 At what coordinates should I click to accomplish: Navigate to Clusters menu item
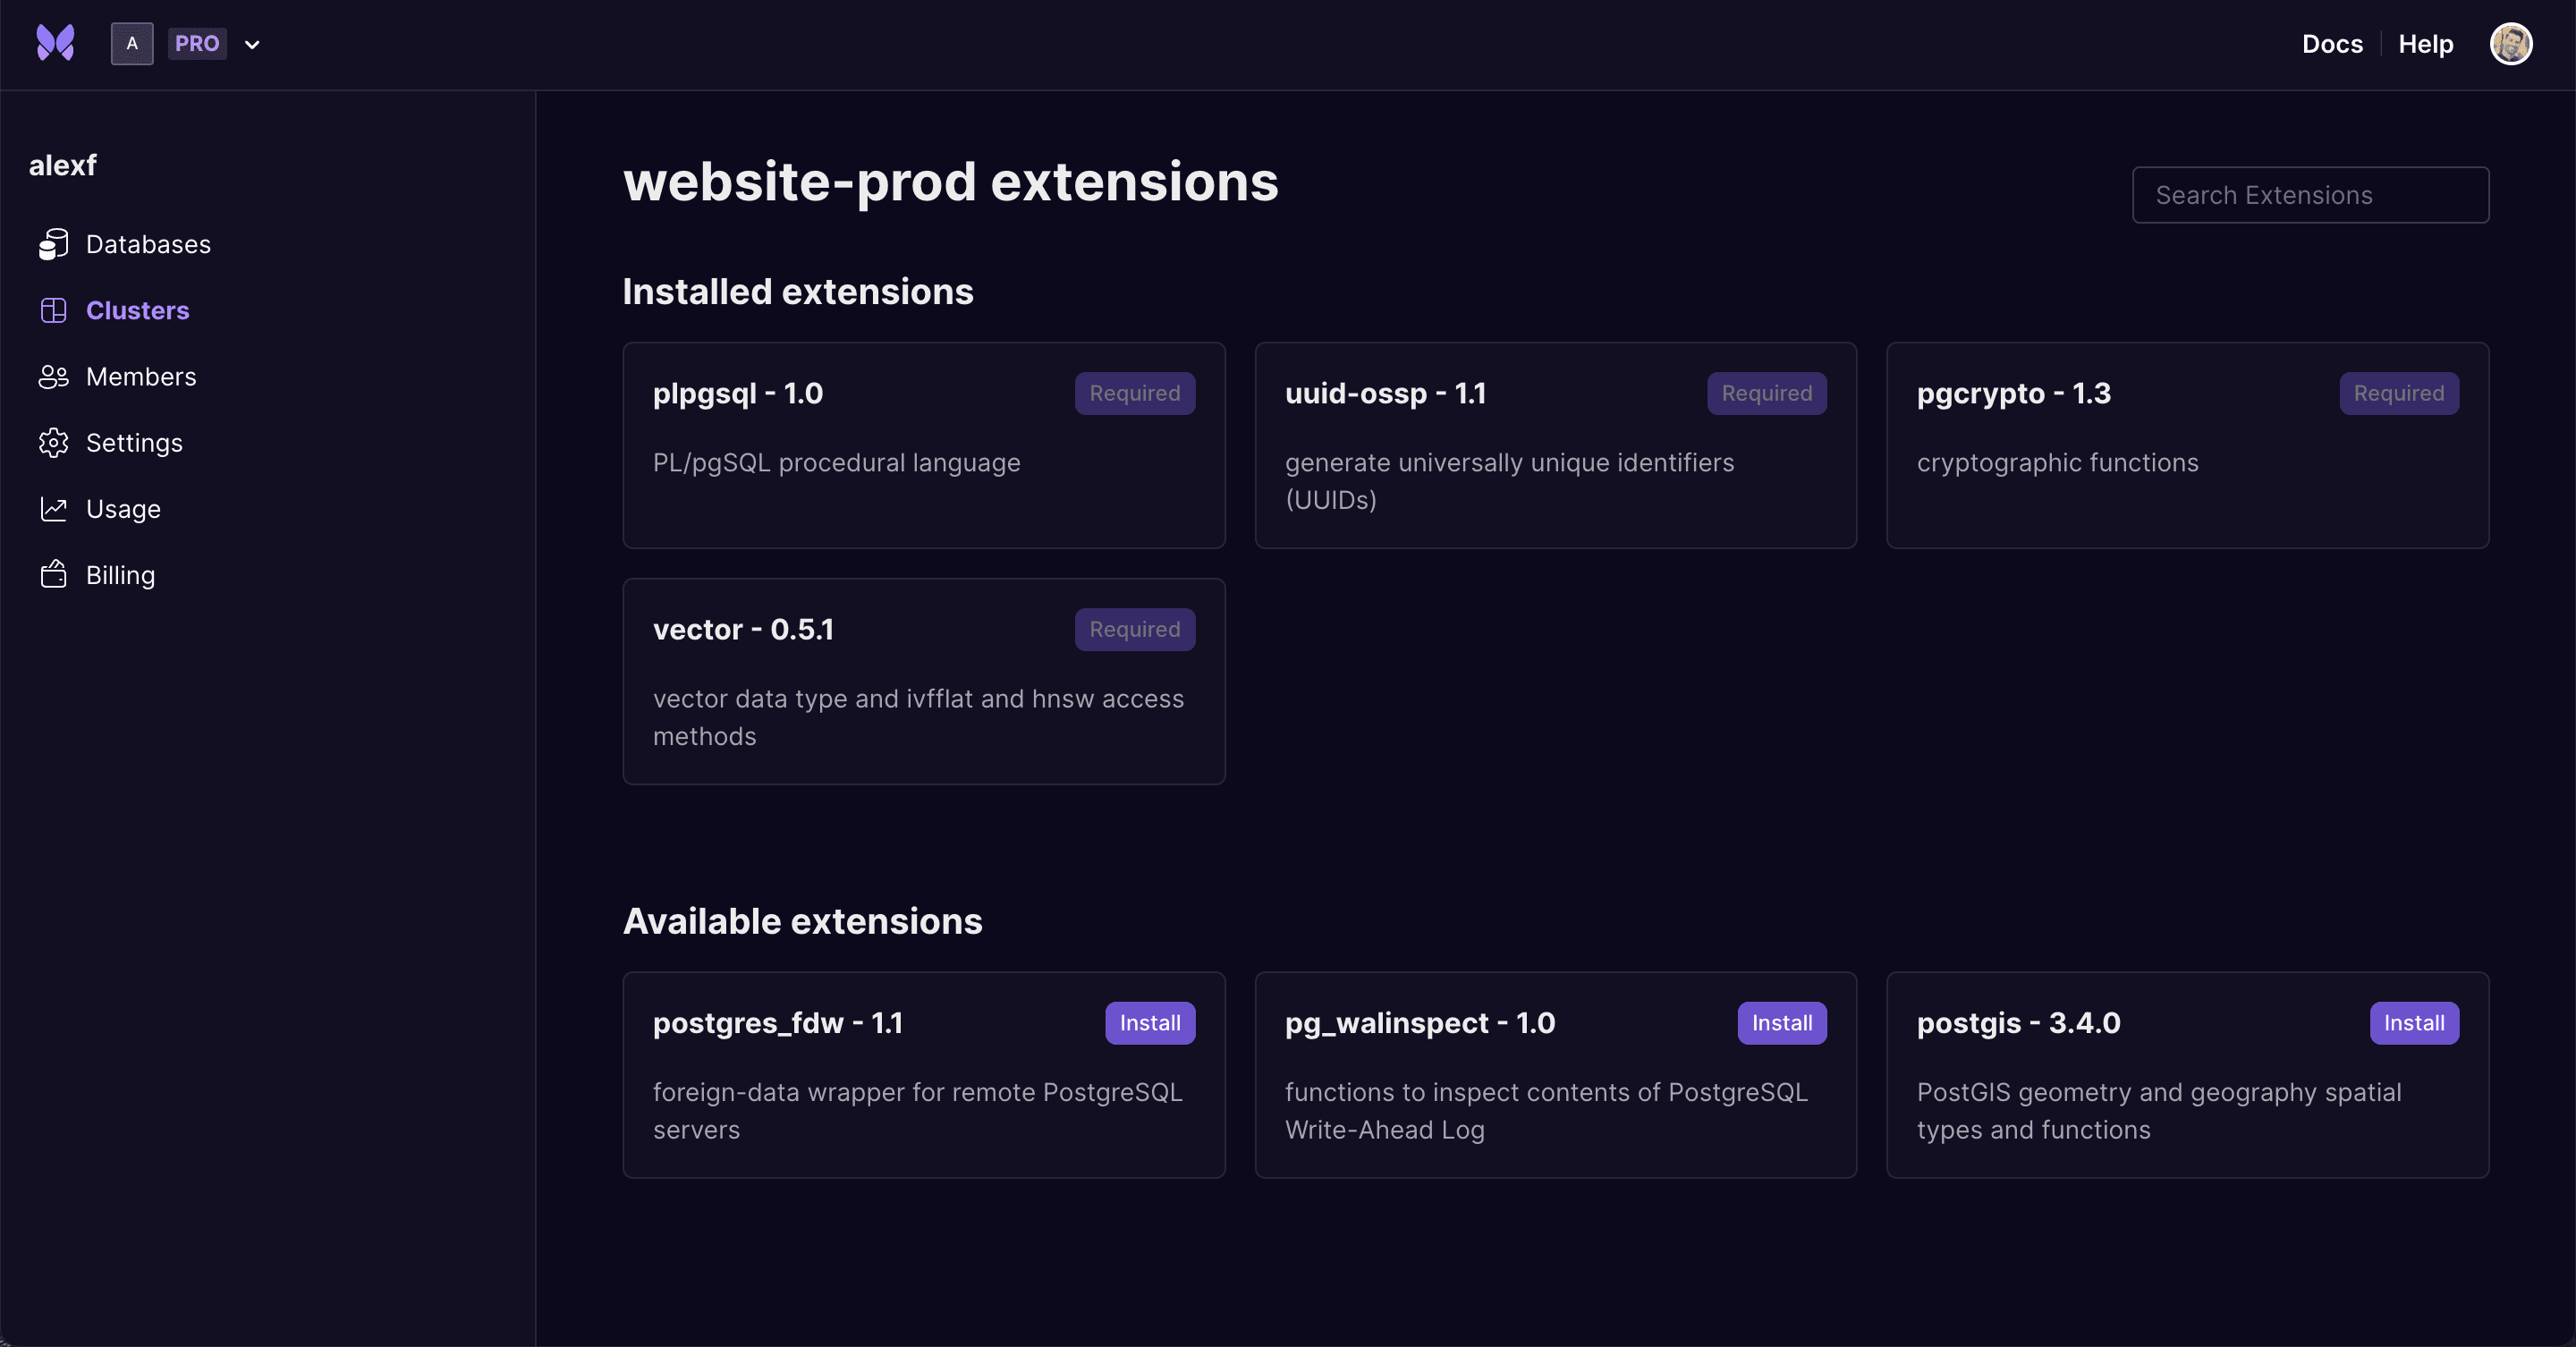(138, 310)
